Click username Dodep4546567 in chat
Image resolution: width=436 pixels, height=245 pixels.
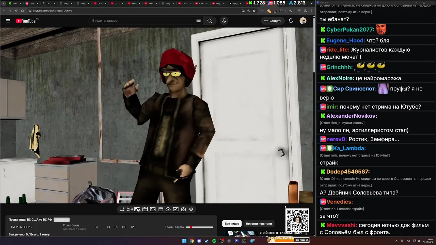pos(348,171)
